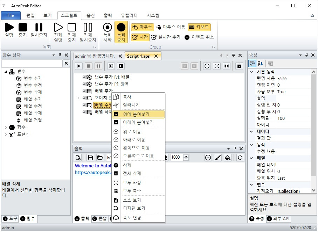Increase the 1000 value stepper
The image size is (318, 232).
coord(186,156)
